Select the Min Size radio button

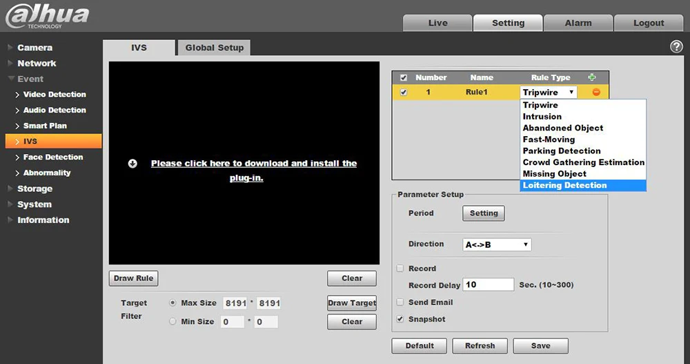(172, 321)
